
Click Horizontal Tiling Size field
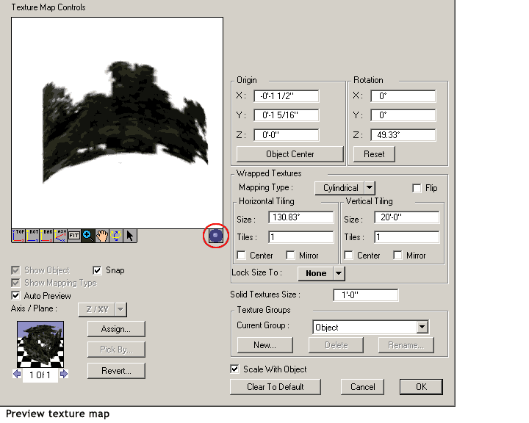(x=301, y=217)
